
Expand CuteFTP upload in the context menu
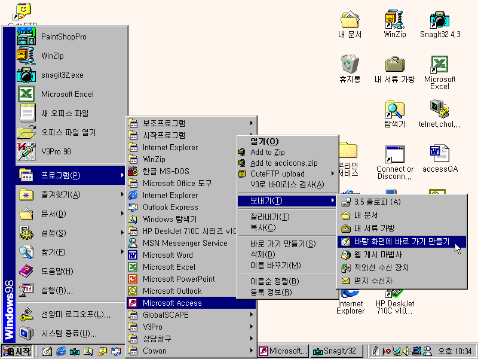tap(287, 174)
